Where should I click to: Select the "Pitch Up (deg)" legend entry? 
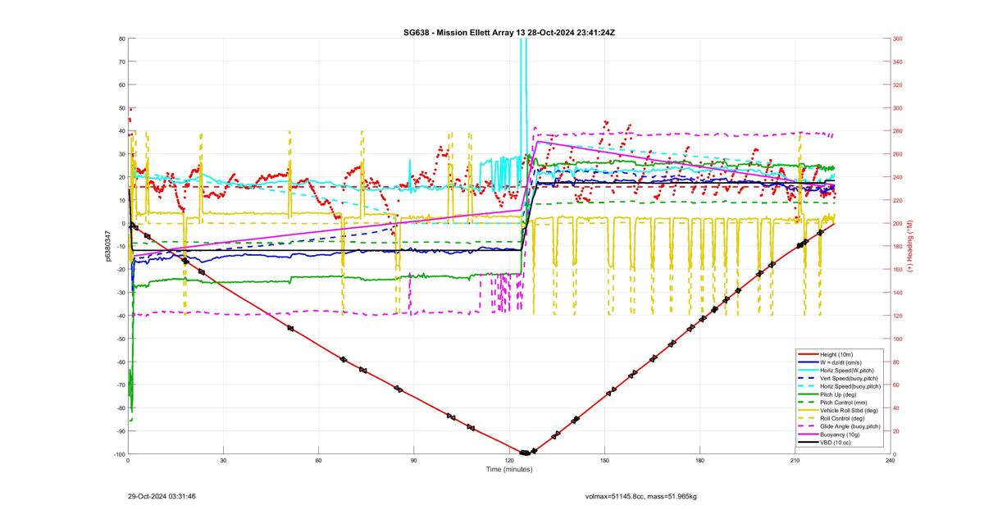[x=838, y=394]
